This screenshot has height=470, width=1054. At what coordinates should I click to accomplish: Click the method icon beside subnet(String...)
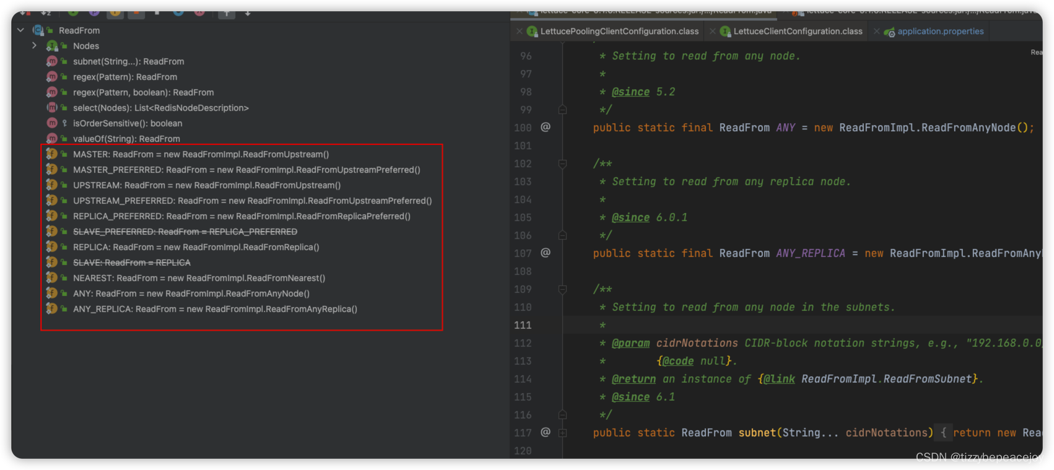52,61
